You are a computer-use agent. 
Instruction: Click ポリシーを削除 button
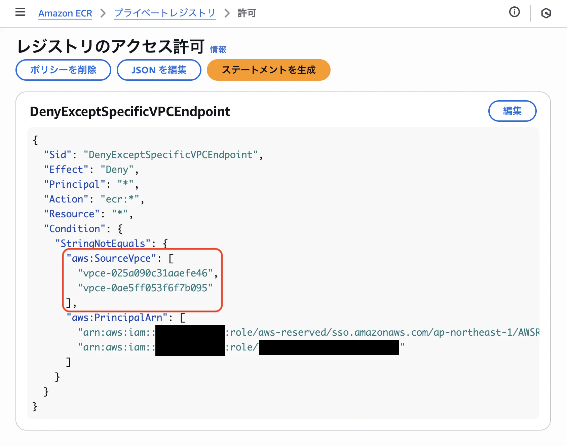pos(63,70)
